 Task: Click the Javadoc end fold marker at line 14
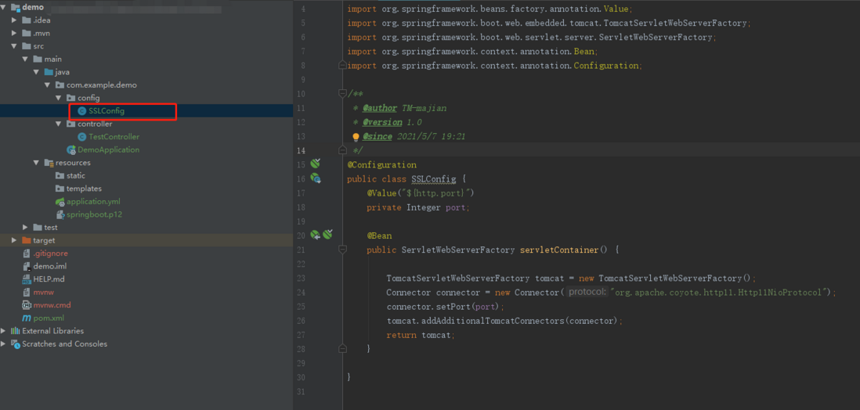342,149
